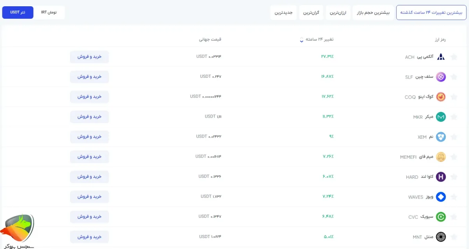Click buy and sell button for MKR

click(x=90, y=116)
